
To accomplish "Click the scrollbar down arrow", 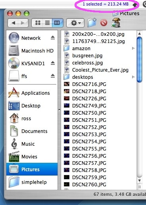I will tap(139, 180).
